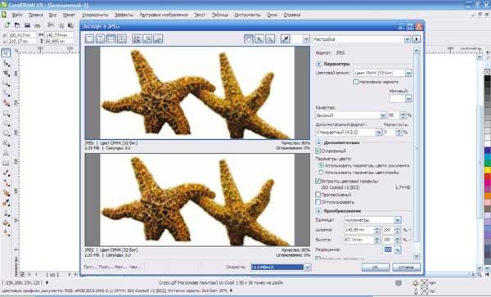This screenshot has width=491, height=297.
Task: Select the Fill bucket tool in CorelDRAW toolbox
Action: 7,223
